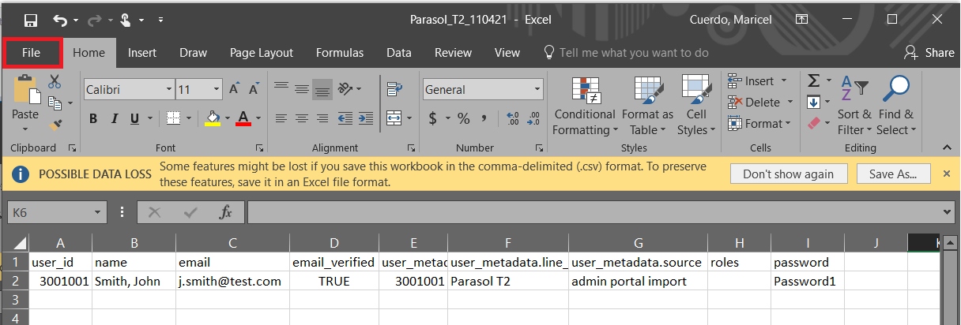The image size is (961, 325).
Task: Click the Wrap Text icon
Action: point(394,89)
